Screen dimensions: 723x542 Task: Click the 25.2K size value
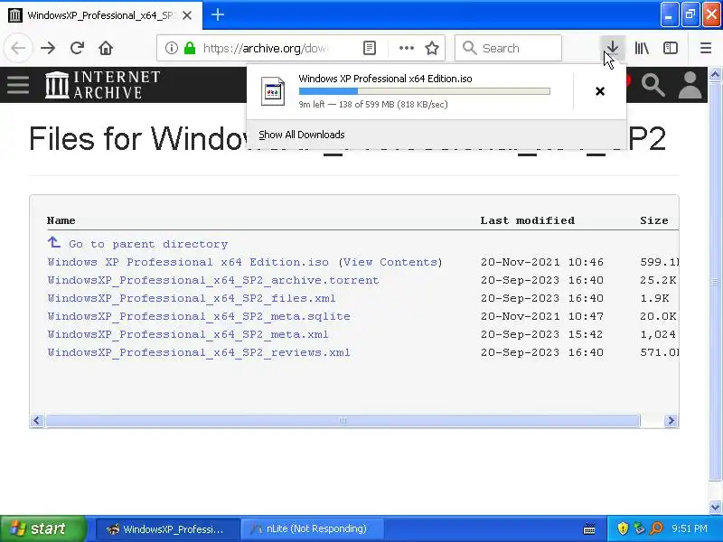point(658,280)
